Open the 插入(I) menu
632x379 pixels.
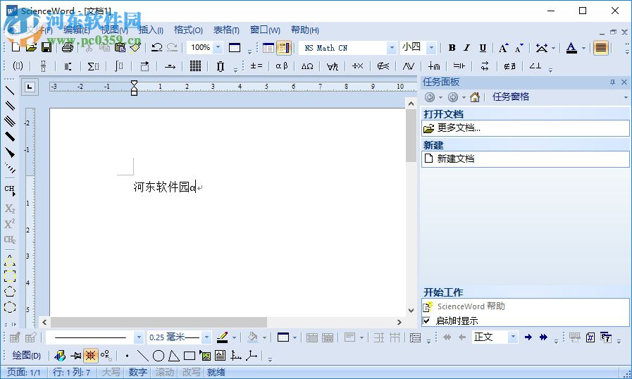[x=151, y=30]
